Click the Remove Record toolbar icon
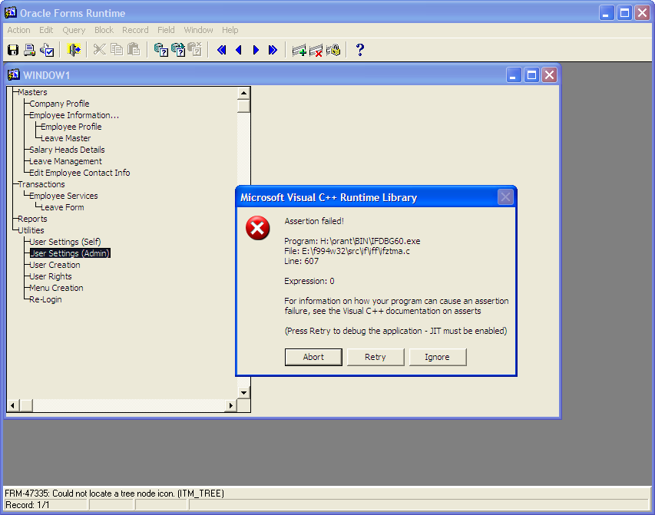This screenshot has width=655, height=515. click(x=316, y=50)
